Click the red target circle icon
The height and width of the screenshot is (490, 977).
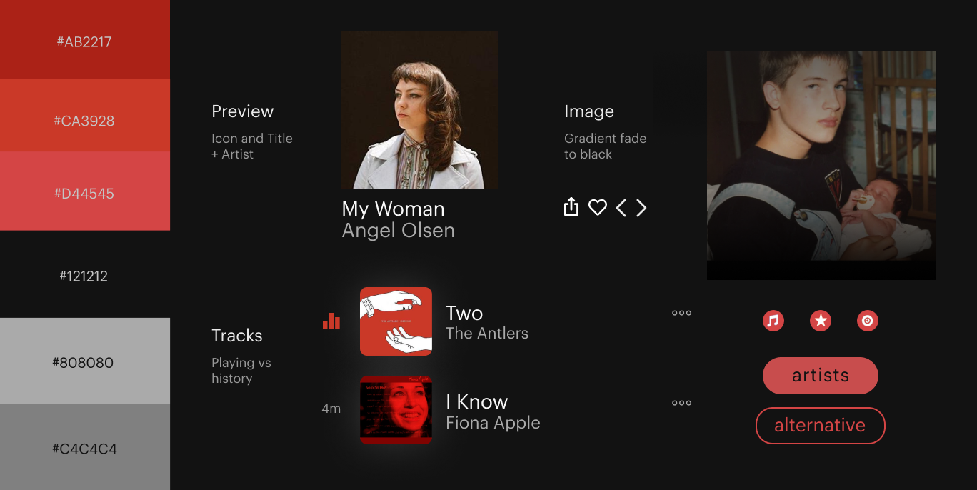pyautogui.click(x=868, y=321)
